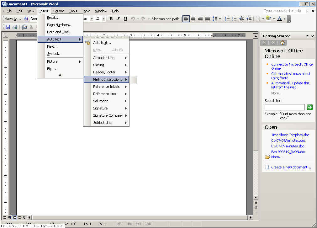317x228 pixels.
Task: Open Fax 990319_IKON.doc file
Action: pyautogui.click(x=288, y=152)
